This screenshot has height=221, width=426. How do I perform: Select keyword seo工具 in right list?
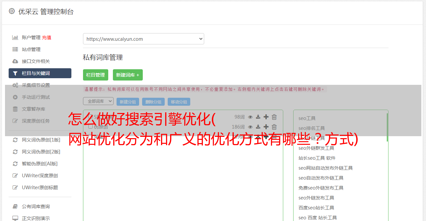[307, 118]
